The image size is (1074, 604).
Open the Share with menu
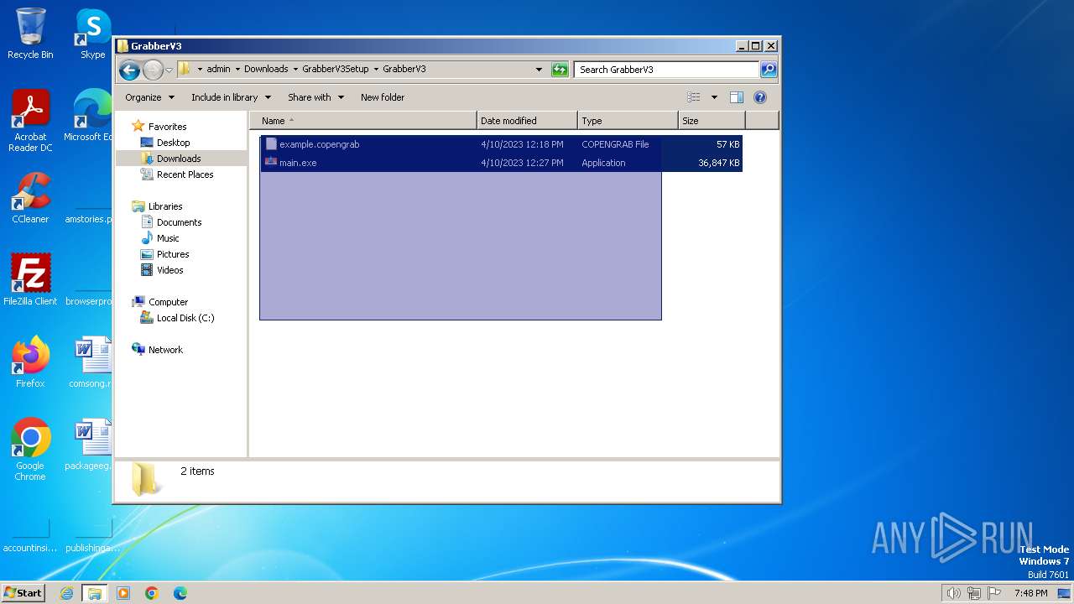(315, 97)
